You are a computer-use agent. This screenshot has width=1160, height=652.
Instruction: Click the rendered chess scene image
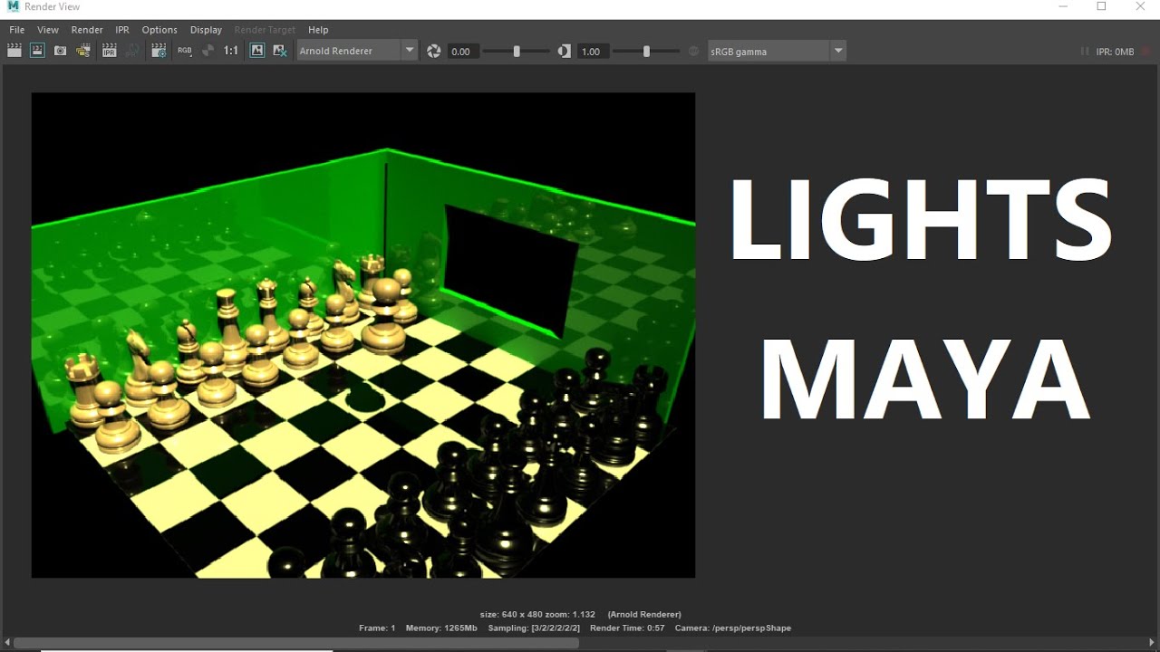pos(363,335)
